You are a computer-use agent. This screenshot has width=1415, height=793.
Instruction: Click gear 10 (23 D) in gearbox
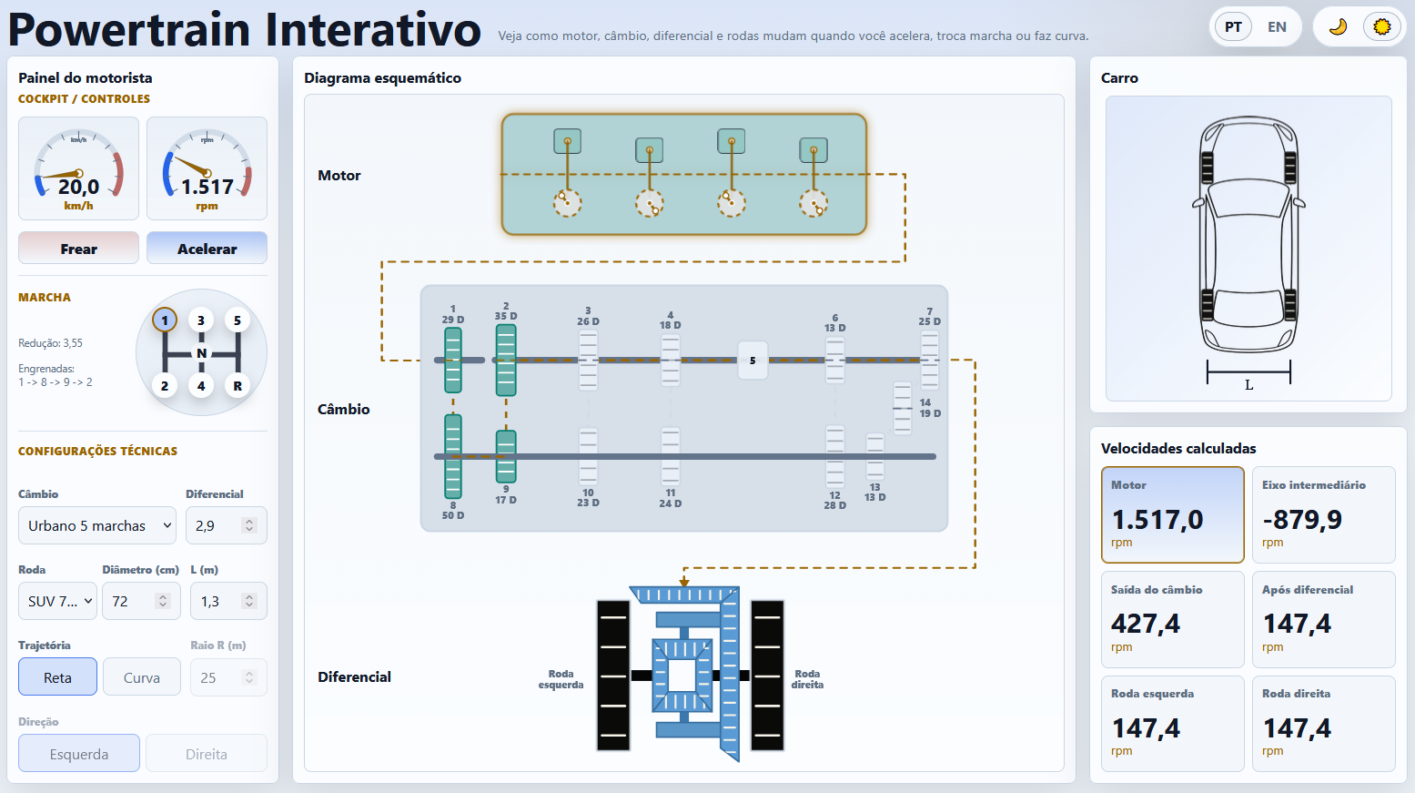[x=588, y=456]
